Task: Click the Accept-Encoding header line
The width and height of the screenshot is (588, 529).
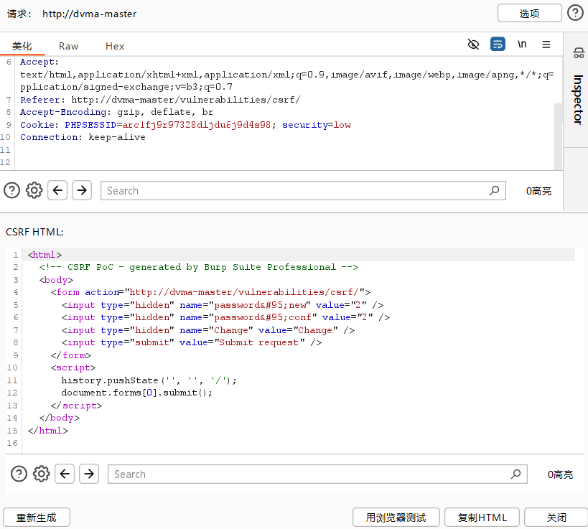Action: pyautogui.click(x=116, y=112)
